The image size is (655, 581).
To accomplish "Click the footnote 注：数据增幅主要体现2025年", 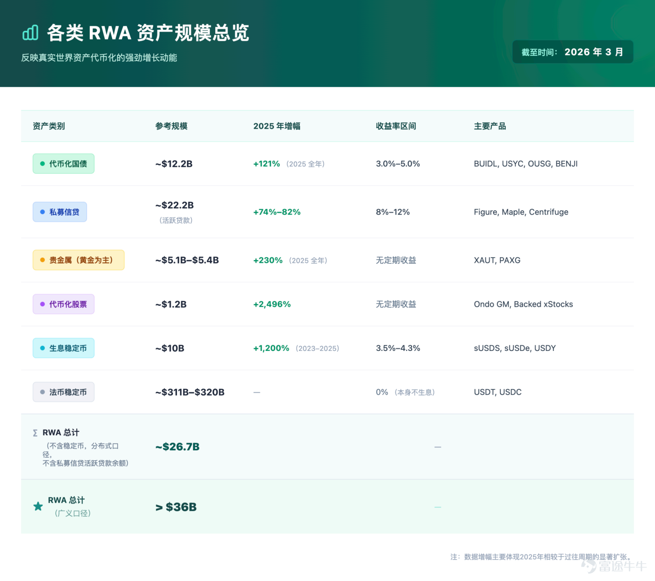I will coord(542,557).
